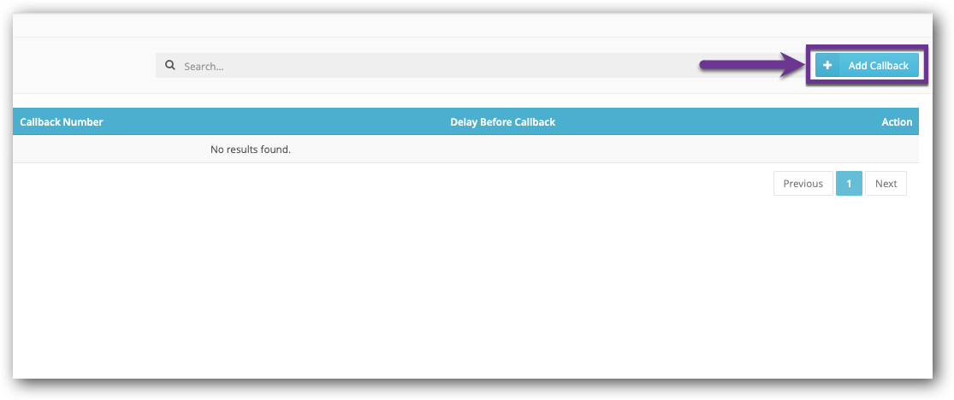Select page 1 in pagination
Image resolution: width=954 pixels, height=400 pixels.
click(x=849, y=184)
